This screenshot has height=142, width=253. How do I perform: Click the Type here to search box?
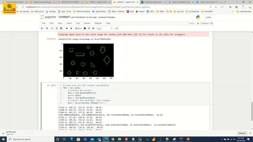click(x=31, y=139)
